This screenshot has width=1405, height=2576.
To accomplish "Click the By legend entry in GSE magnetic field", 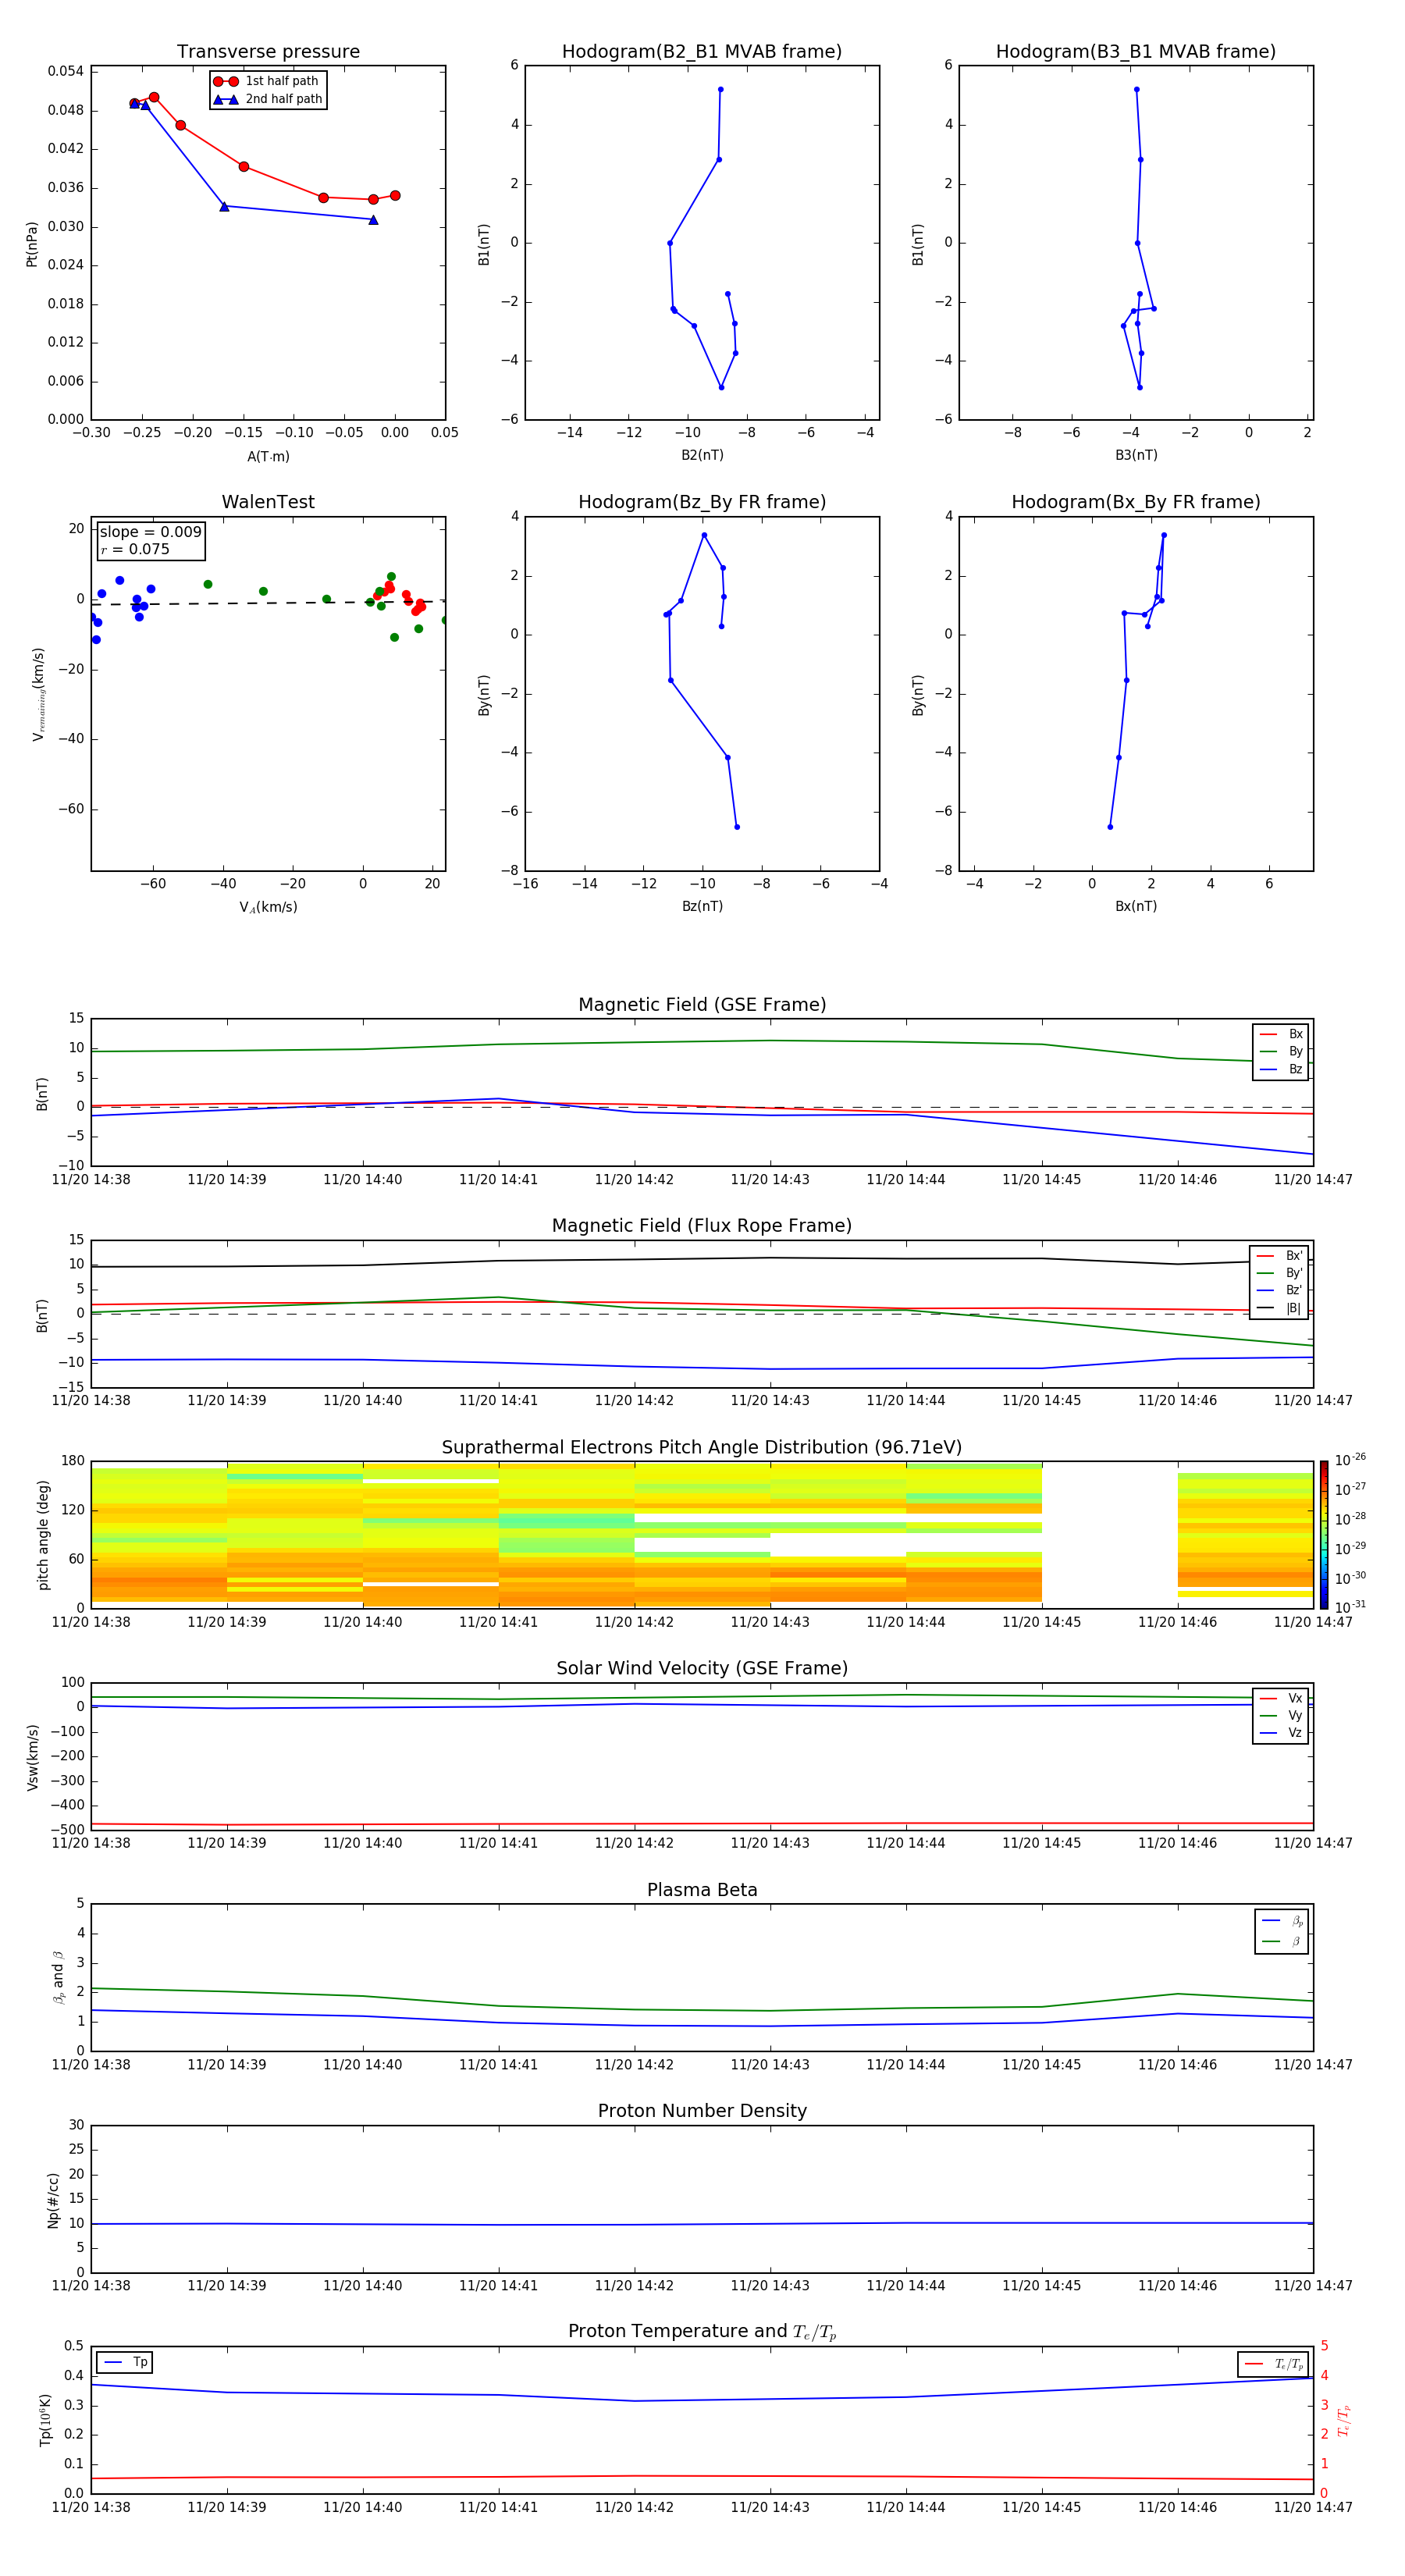I will point(1281,1052).
